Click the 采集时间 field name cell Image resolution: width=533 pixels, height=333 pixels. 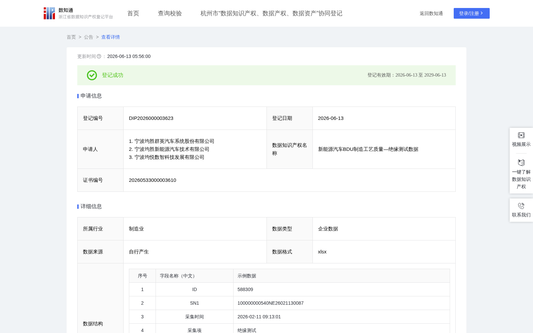195,317
